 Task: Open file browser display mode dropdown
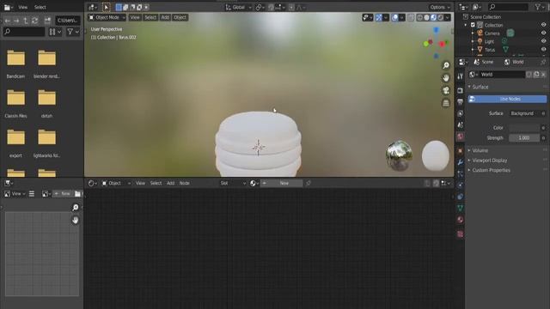click(55, 32)
